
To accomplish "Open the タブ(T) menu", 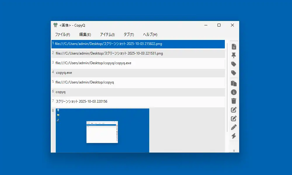I will tap(128, 34).
